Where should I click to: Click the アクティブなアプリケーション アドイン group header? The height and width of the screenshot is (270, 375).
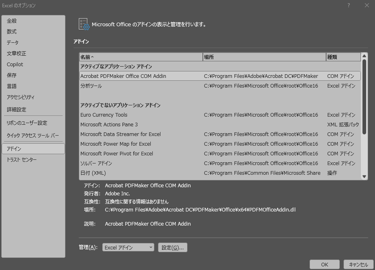(x=116, y=67)
